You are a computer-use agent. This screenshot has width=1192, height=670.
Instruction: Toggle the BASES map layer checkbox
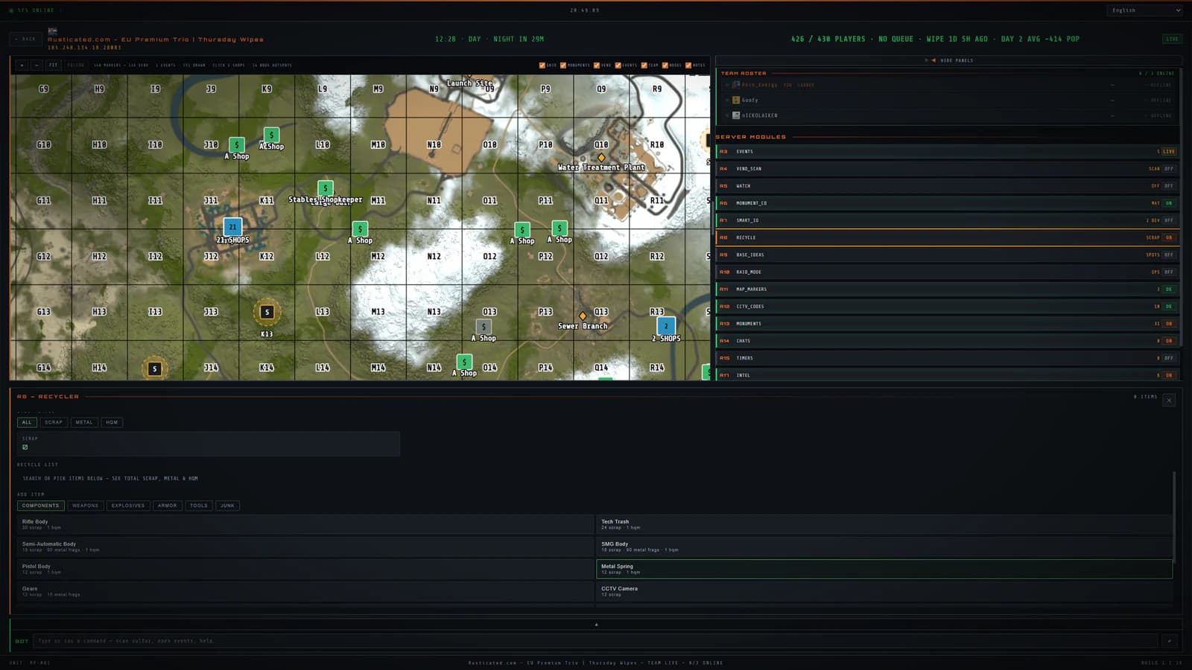click(665, 65)
